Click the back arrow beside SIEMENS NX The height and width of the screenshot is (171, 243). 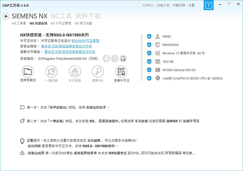click(6, 16)
